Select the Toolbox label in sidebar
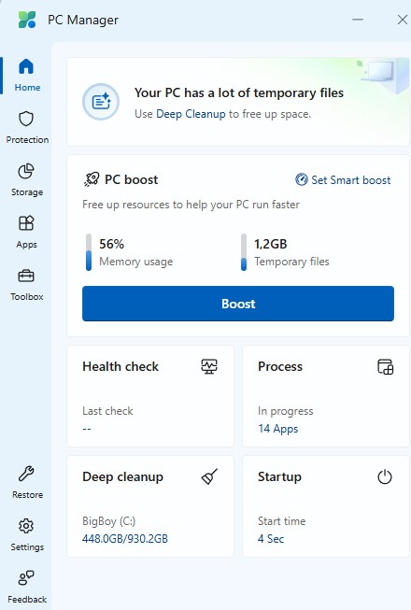The height and width of the screenshot is (610, 411). [27, 296]
